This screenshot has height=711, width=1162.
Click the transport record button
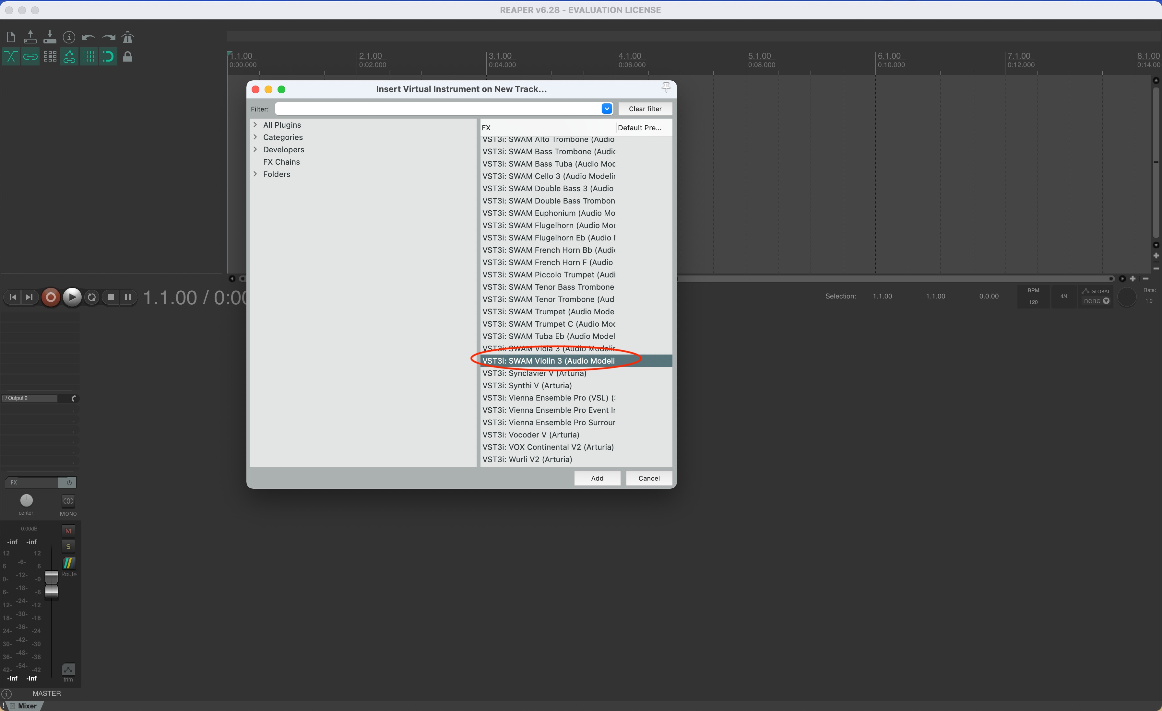coord(51,297)
